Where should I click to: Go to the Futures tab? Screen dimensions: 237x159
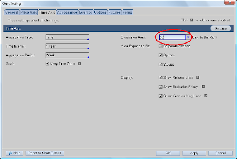point(114,12)
